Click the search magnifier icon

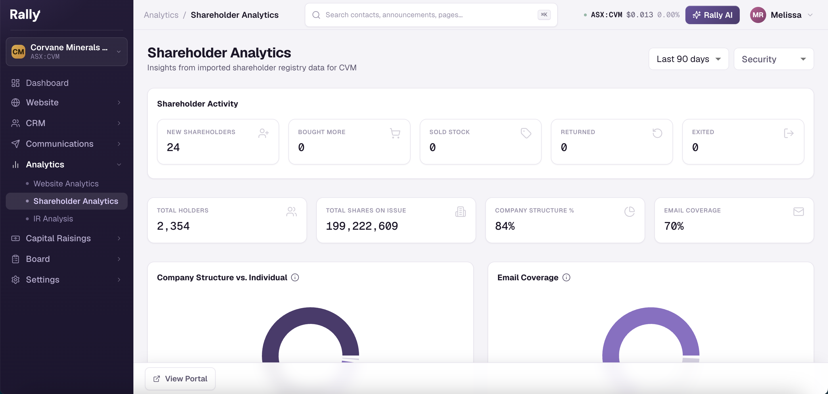coord(316,15)
